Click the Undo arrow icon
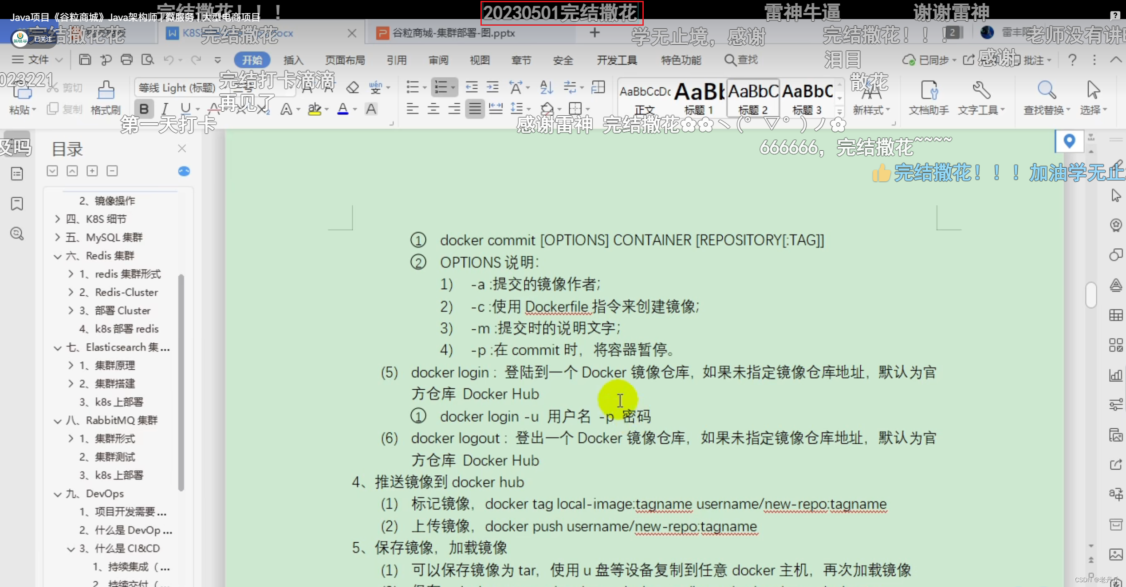The height and width of the screenshot is (587, 1126). coord(169,59)
